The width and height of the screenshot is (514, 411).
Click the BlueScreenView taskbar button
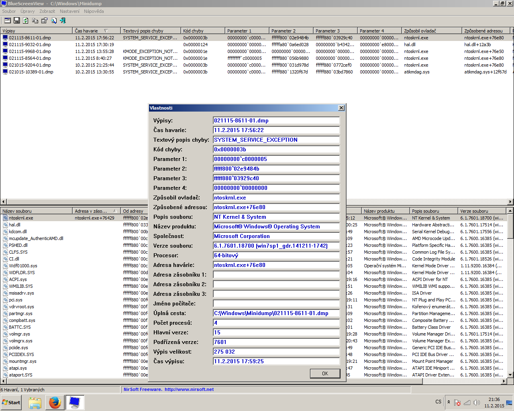pos(75,402)
